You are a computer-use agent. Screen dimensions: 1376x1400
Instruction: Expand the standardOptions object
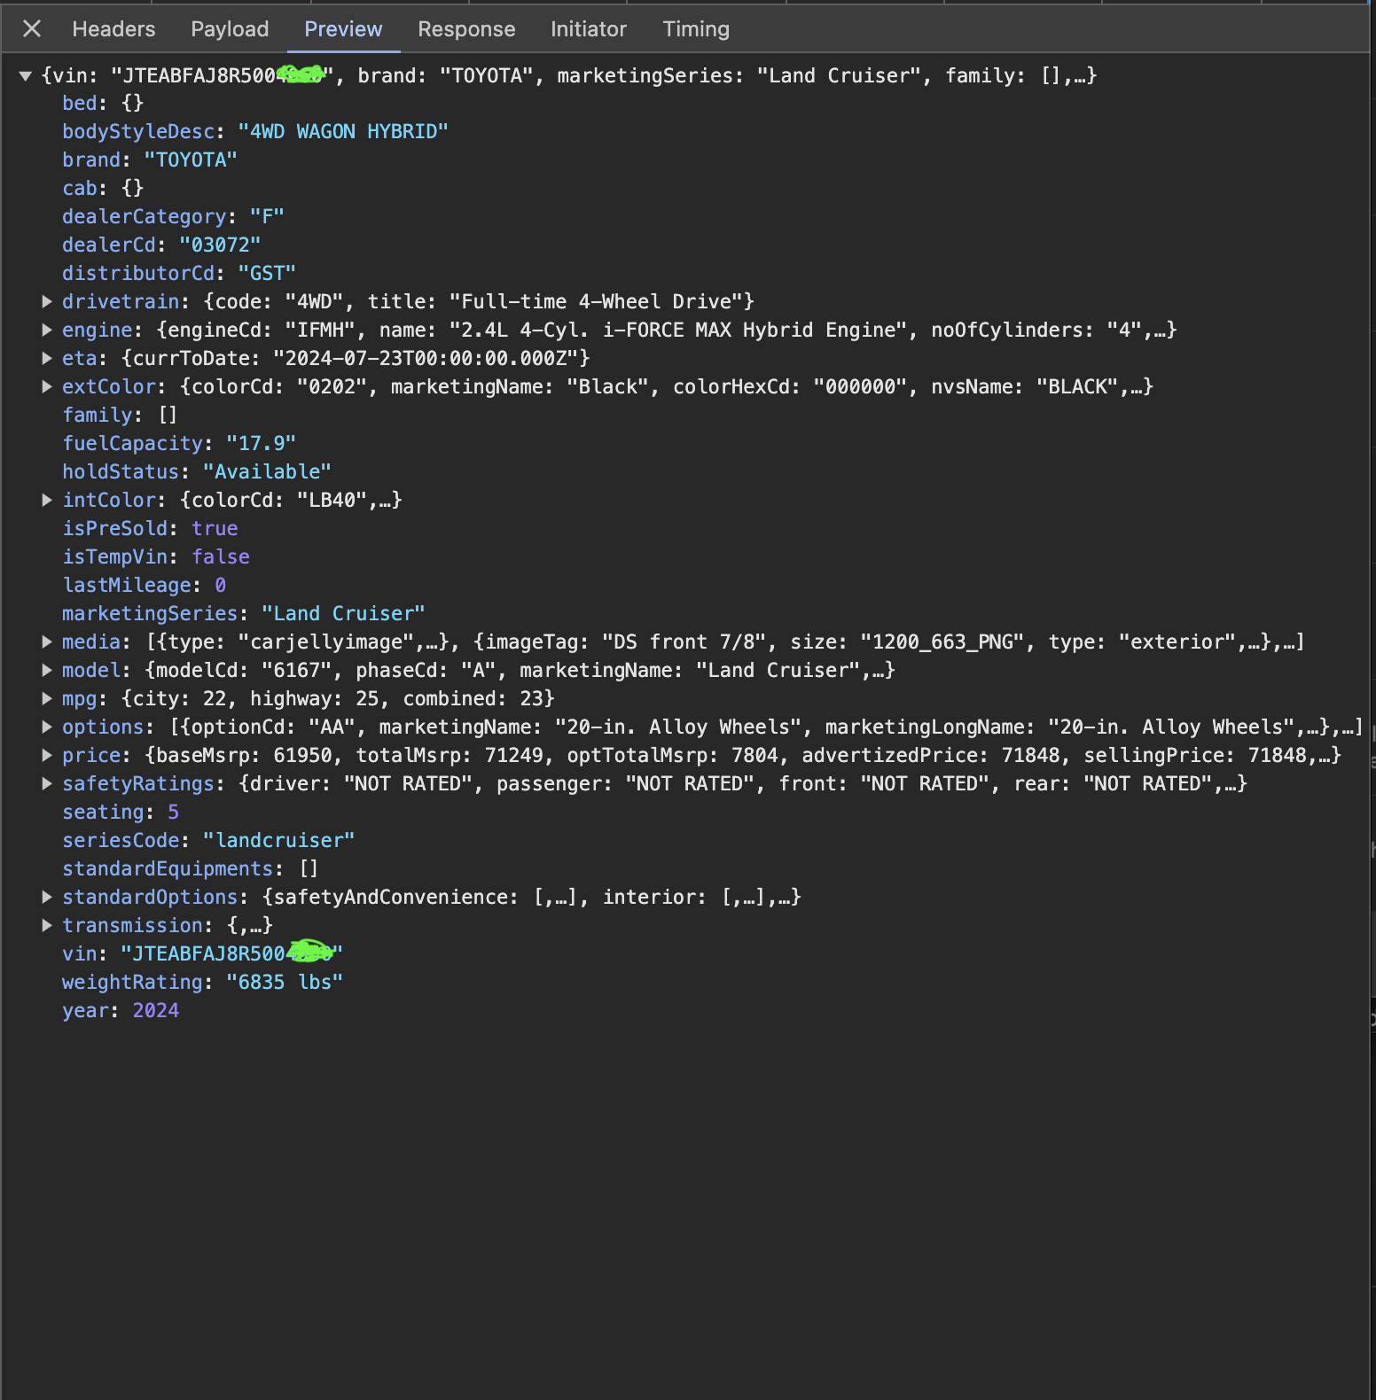click(x=47, y=897)
